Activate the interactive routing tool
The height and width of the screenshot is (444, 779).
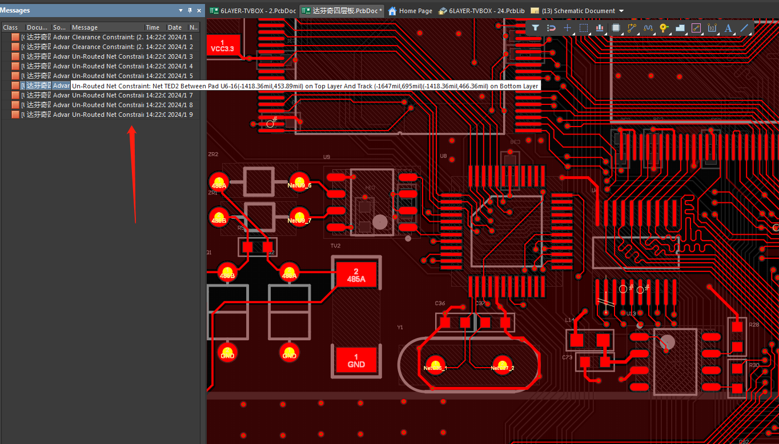pyautogui.click(x=632, y=27)
